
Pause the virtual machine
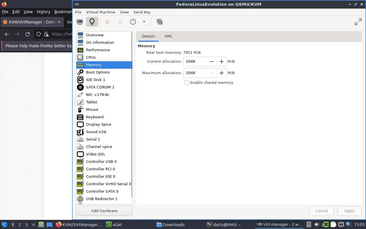[121, 22]
